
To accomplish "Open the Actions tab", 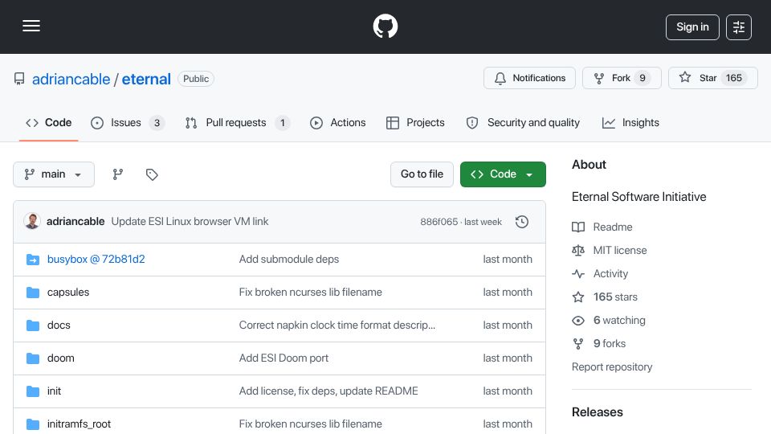I will (x=338, y=122).
